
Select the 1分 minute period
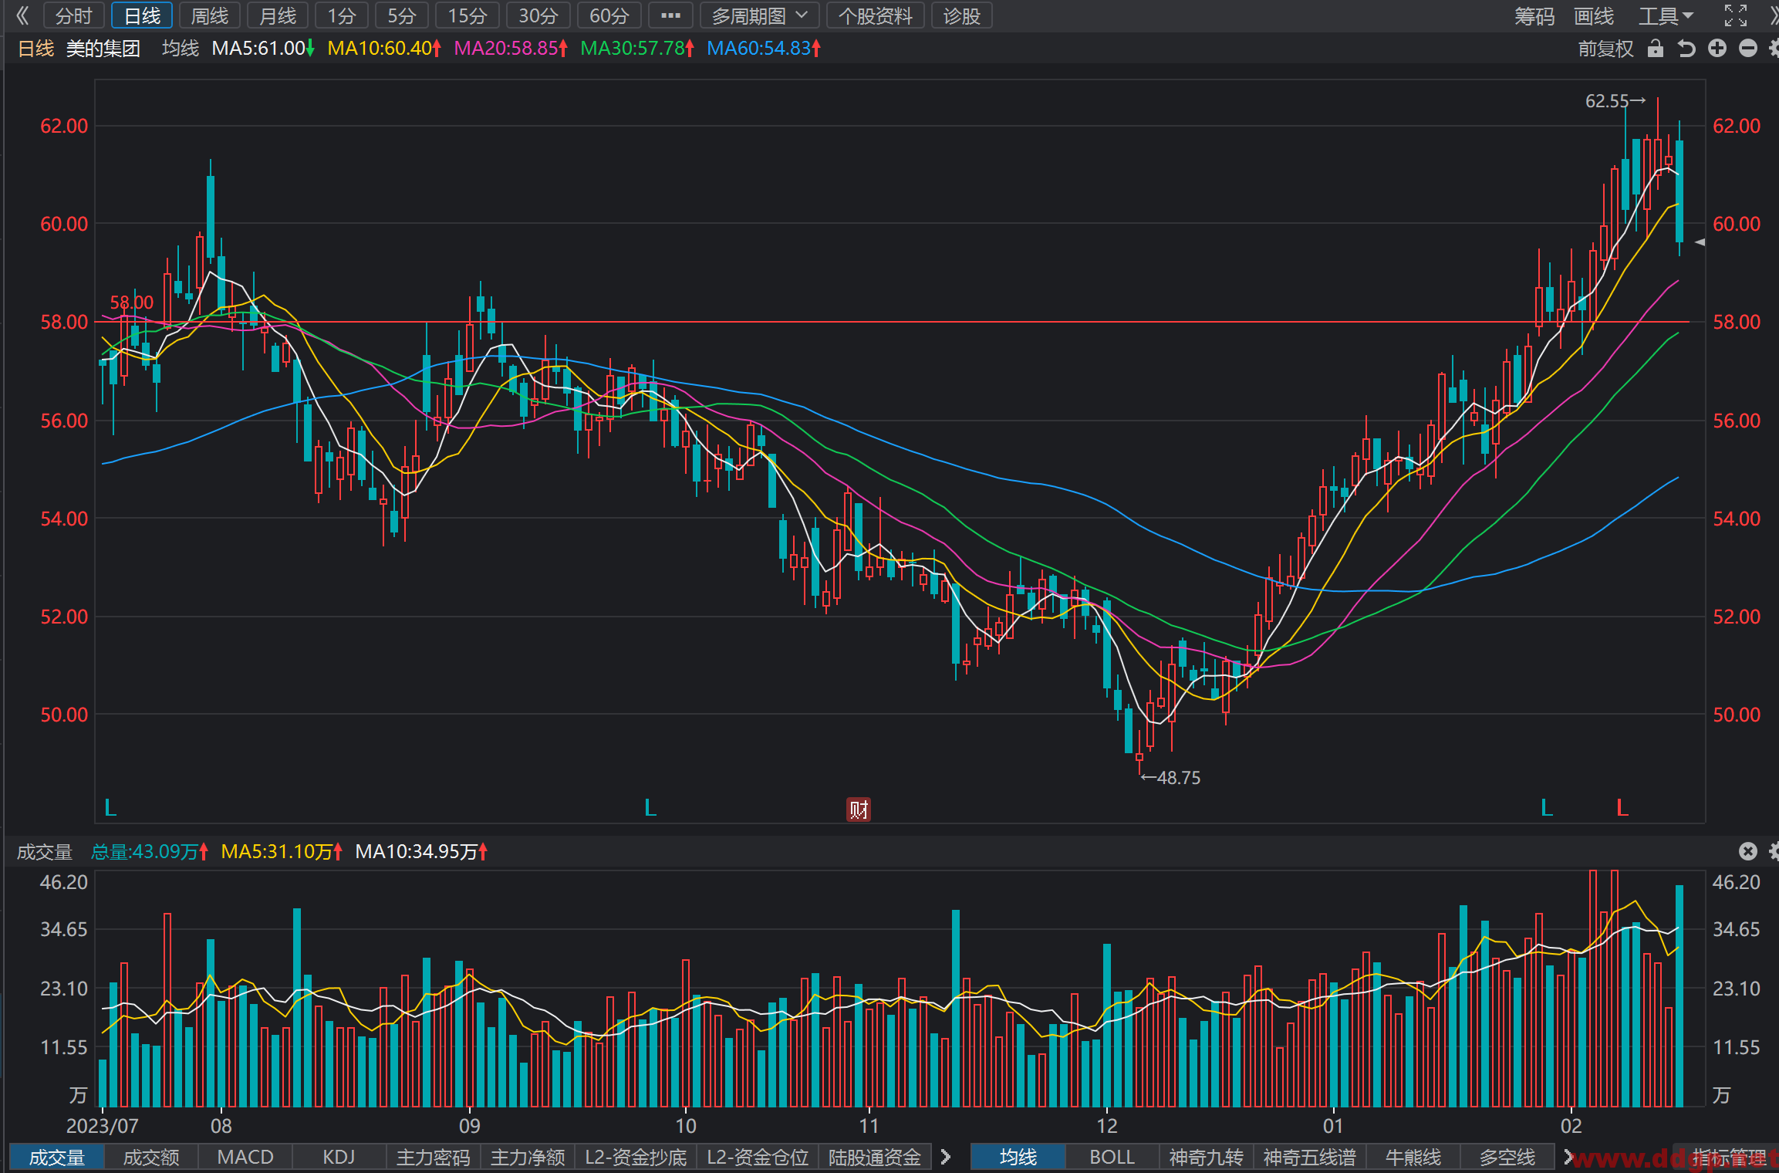pos(342,15)
